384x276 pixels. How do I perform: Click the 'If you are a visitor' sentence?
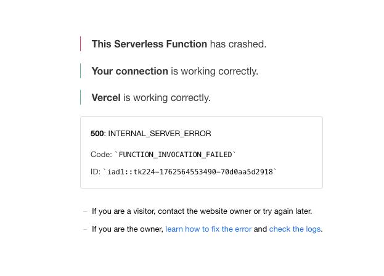(x=202, y=211)
